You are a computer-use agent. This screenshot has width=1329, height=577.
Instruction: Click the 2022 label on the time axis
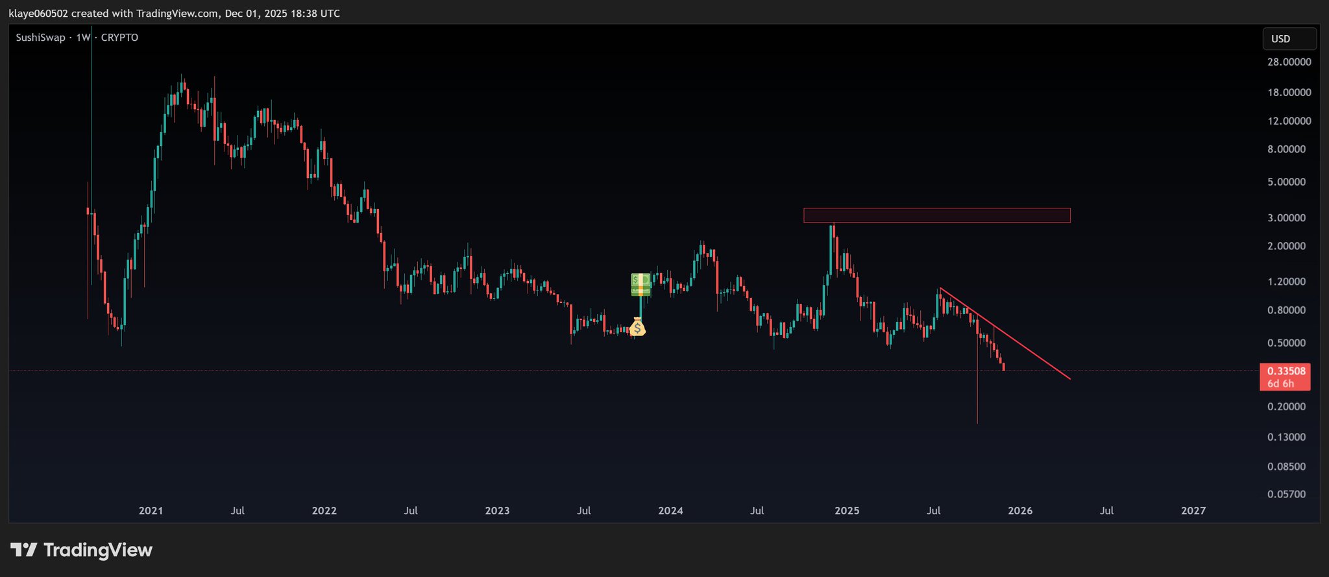click(x=324, y=511)
